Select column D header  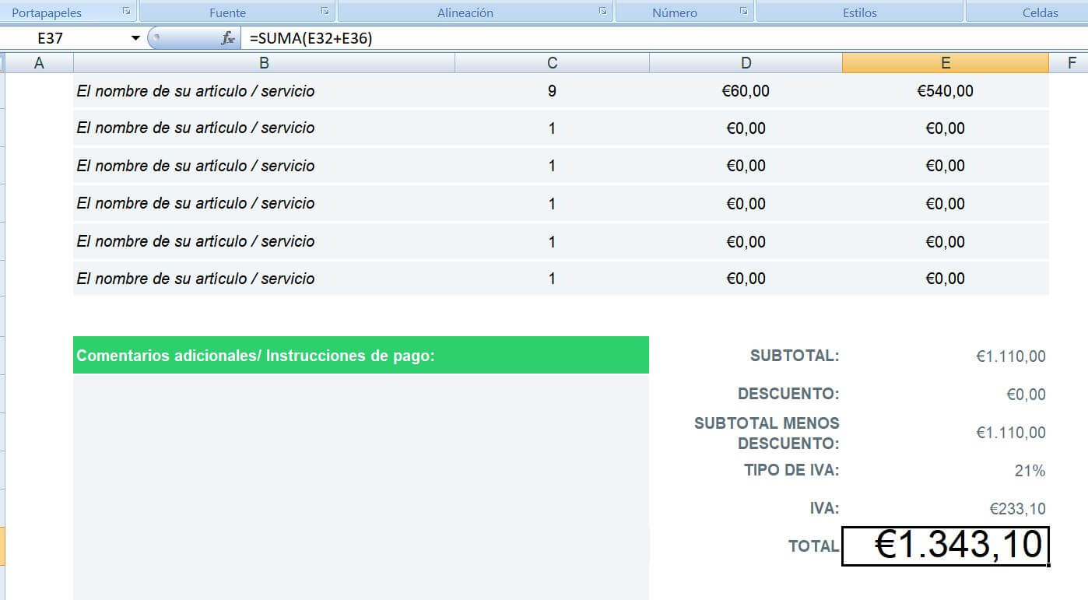click(746, 63)
